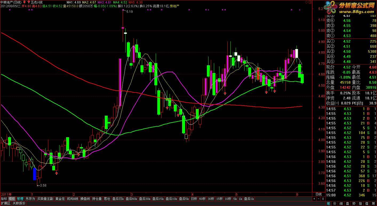The height and width of the screenshot is (206, 377).
Task: Select the 30析 template
Action: (x=211, y=199)
